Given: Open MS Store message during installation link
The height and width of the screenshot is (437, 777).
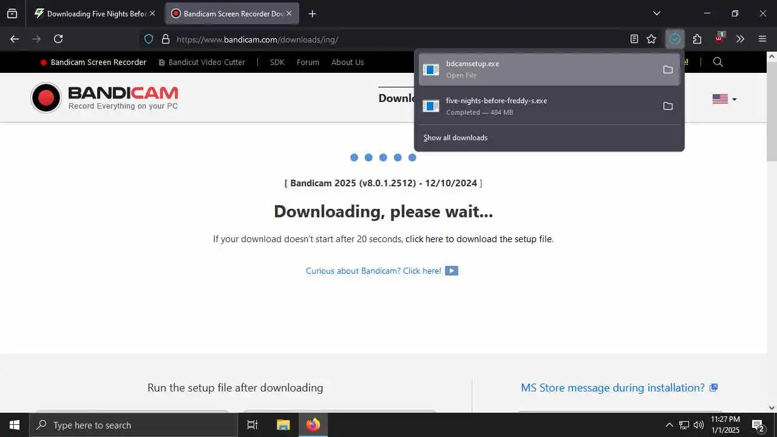Looking at the screenshot, I should click(612, 387).
